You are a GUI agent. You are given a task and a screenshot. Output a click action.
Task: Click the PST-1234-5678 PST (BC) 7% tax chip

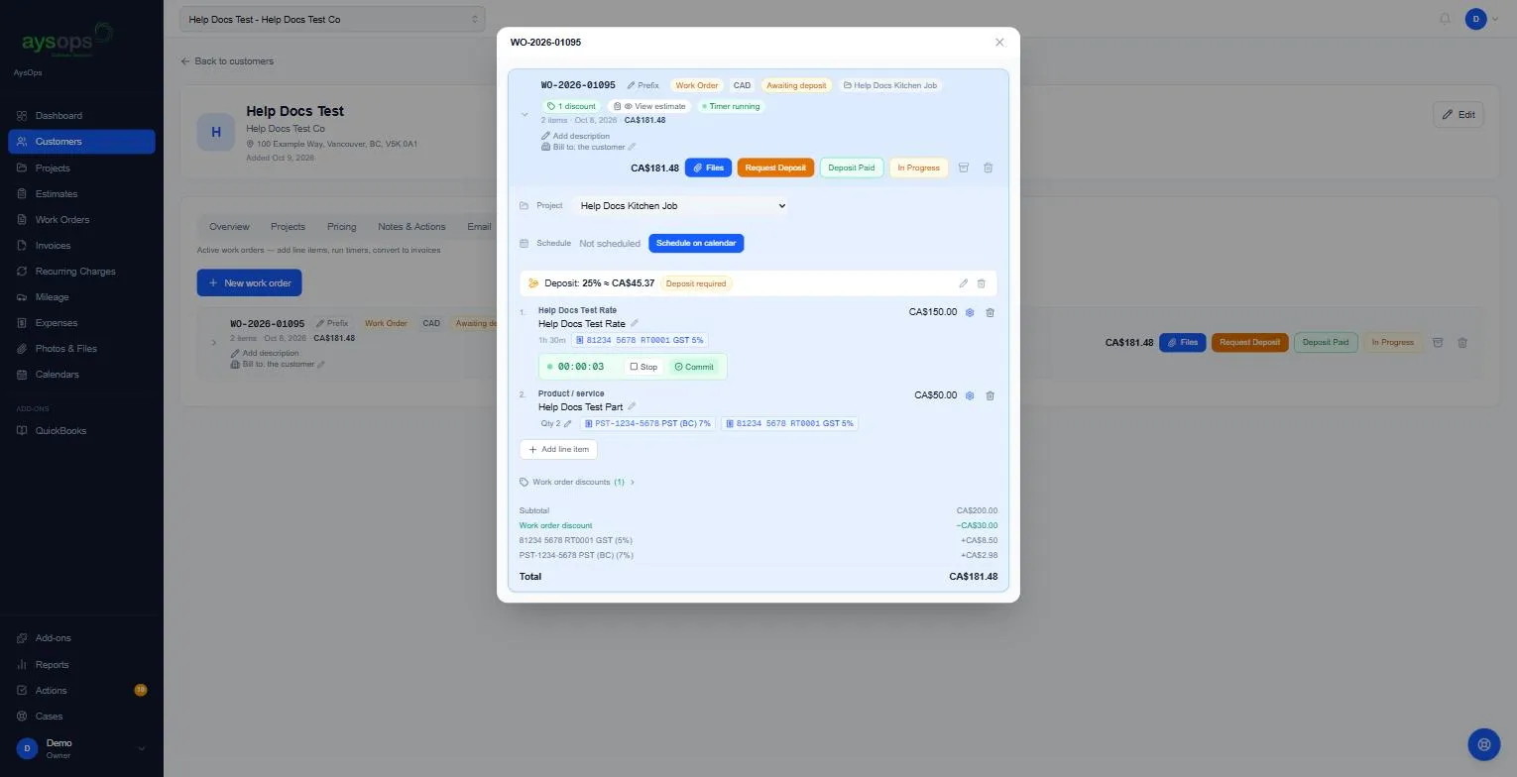[648, 423]
